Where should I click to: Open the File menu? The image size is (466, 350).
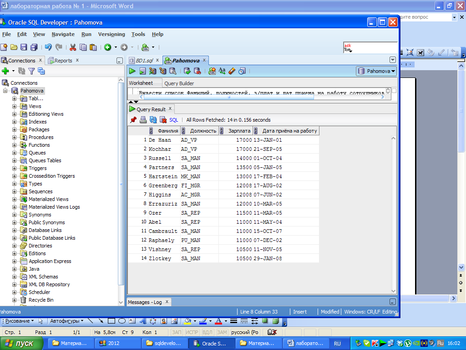pos(6,34)
